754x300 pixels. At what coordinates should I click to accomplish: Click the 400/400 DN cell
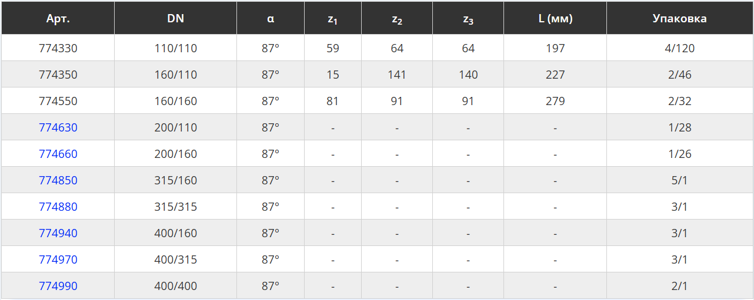[175, 286]
